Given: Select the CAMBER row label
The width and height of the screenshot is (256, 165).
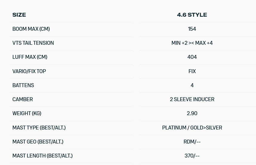Looking at the screenshot, I should 23,99.
